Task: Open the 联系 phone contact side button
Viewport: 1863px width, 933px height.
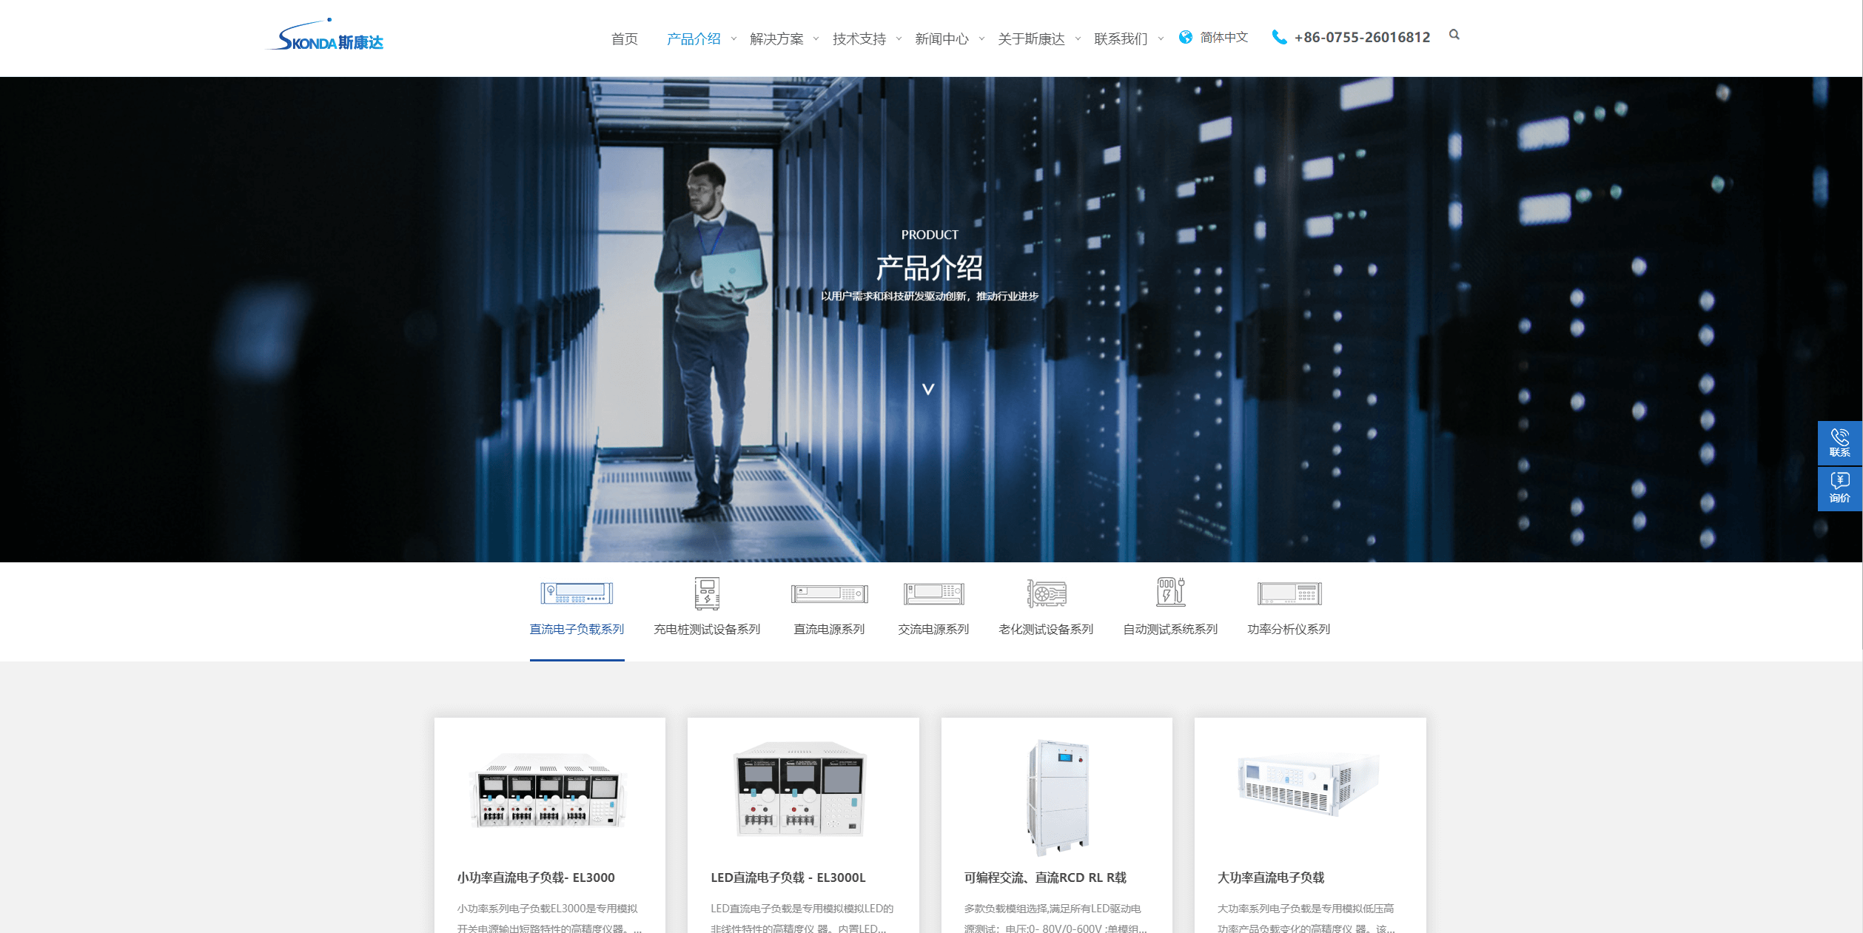Action: coord(1839,442)
